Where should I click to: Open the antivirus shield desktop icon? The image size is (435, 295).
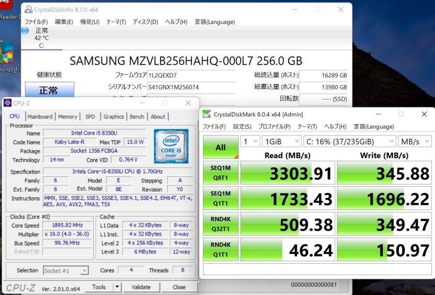tap(7, 53)
